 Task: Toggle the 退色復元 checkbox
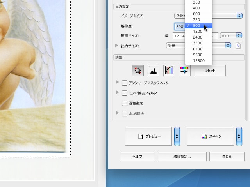[125, 103]
